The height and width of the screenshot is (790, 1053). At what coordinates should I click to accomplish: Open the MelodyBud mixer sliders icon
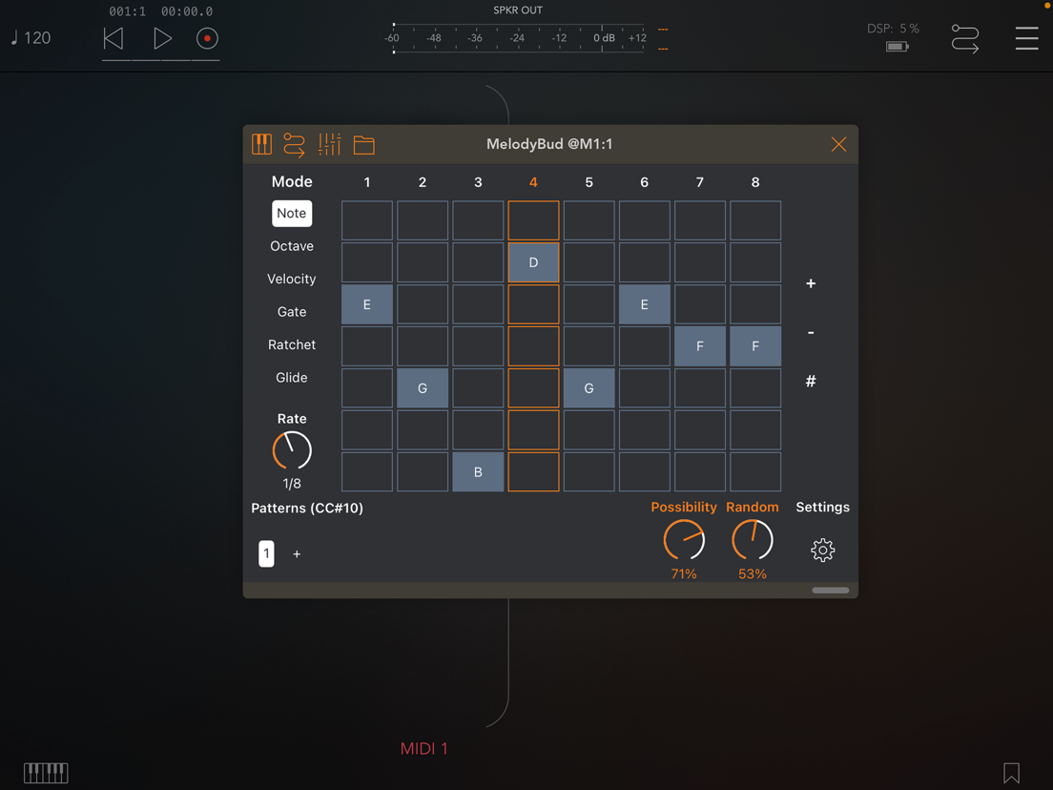coord(330,144)
